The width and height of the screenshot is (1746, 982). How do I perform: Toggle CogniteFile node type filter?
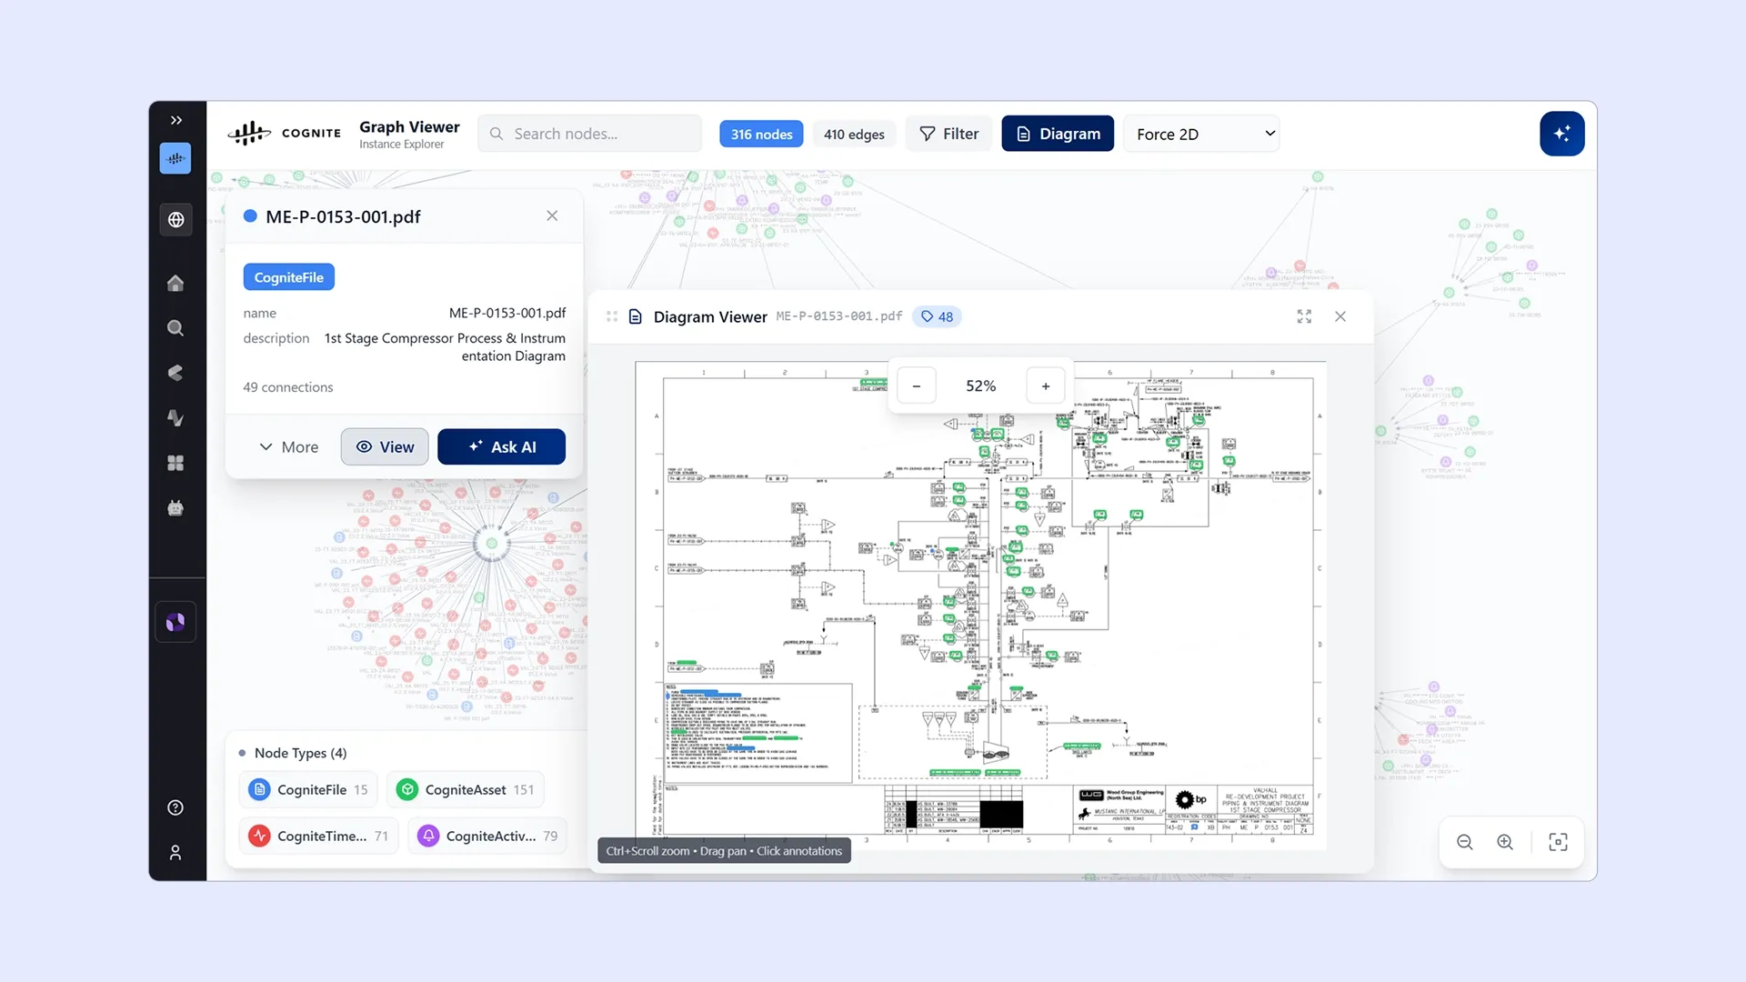(309, 789)
